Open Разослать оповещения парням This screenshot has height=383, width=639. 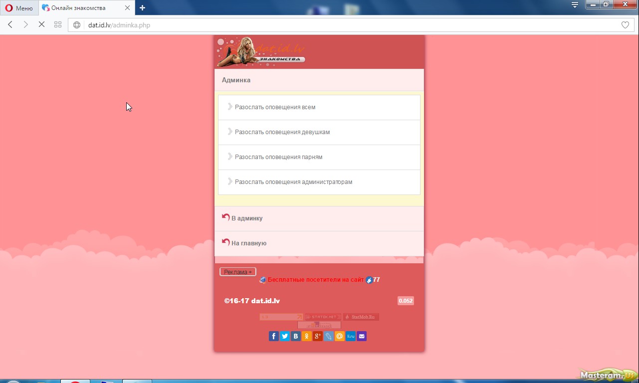(319, 157)
